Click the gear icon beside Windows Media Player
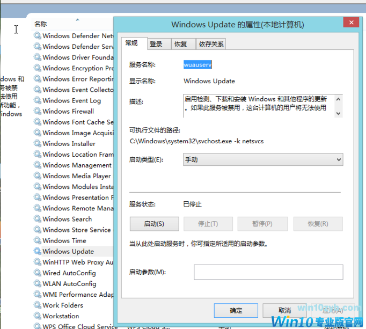This screenshot has height=329, width=366. click(37, 176)
